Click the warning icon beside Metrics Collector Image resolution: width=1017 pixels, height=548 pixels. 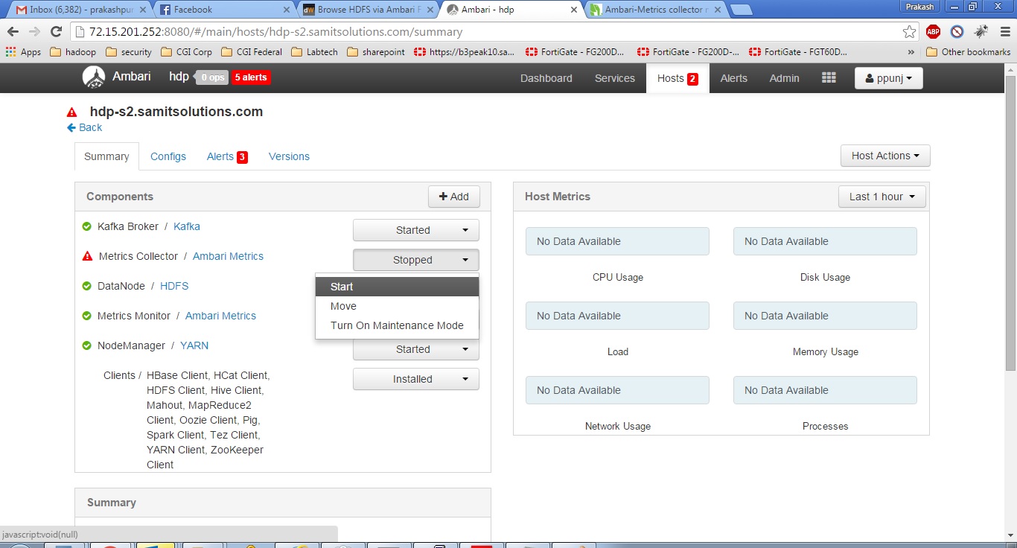(x=86, y=256)
